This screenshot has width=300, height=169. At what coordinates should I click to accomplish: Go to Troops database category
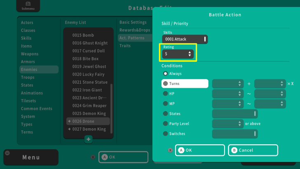(28, 77)
